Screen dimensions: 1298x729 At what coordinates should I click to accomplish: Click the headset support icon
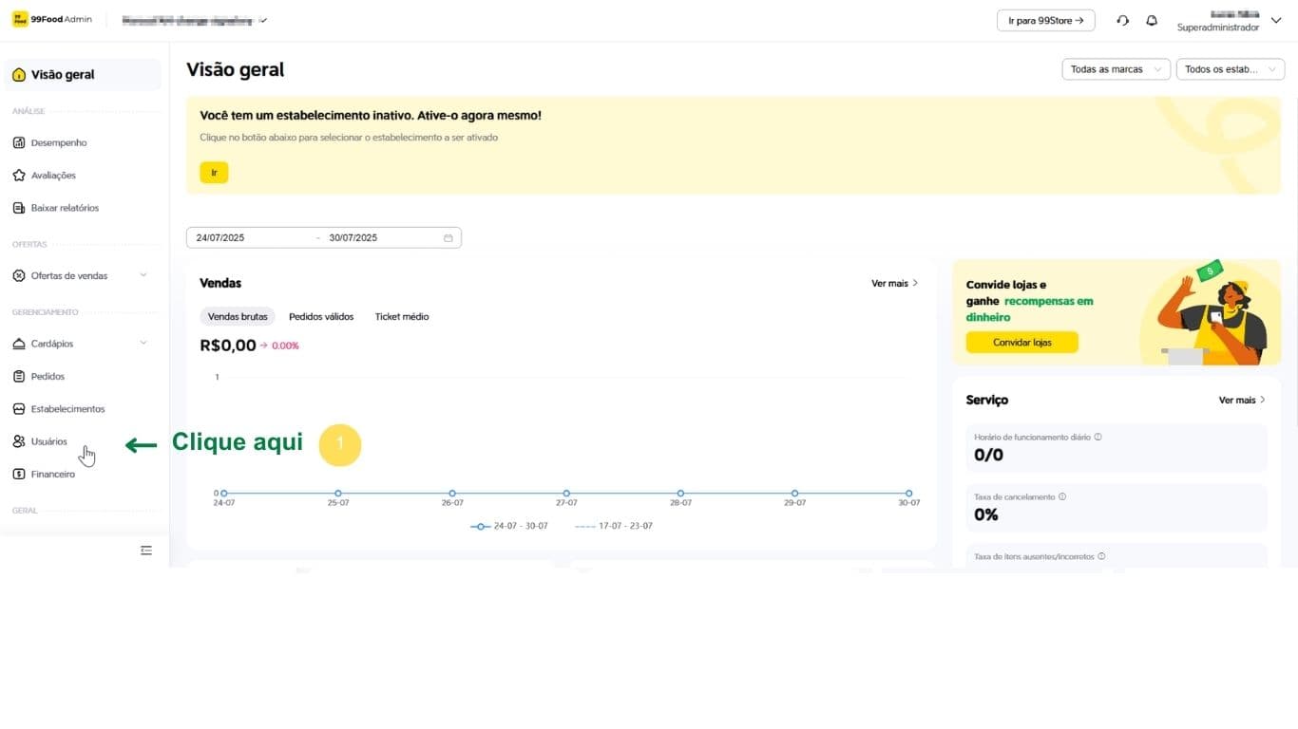1122,20
